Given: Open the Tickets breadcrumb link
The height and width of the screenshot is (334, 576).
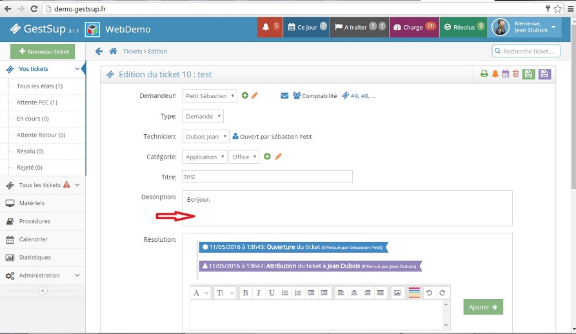Looking at the screenshot, I should [132, 52].
